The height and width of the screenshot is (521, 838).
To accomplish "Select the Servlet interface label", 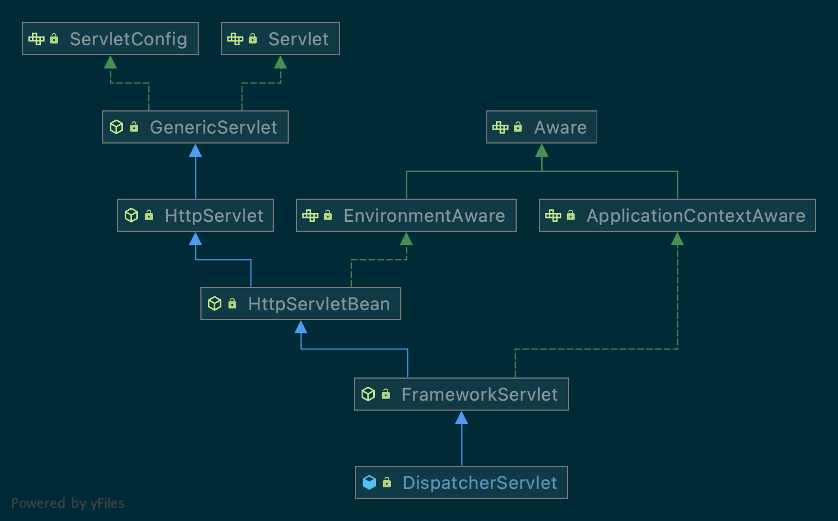I will pos(299,39).
